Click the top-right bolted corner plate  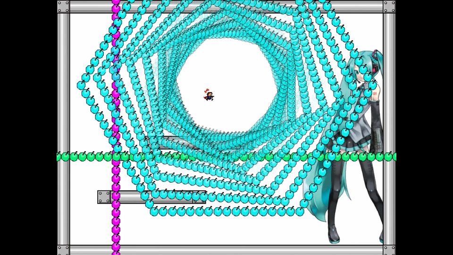tap(389, 7)
